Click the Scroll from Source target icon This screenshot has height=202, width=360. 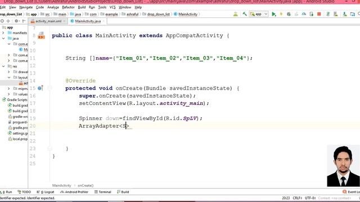pyautogui.click(x=2, y=21)
